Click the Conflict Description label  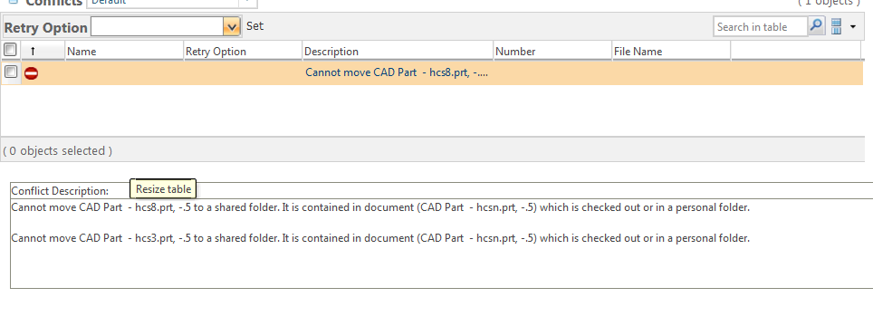point(60,191)
